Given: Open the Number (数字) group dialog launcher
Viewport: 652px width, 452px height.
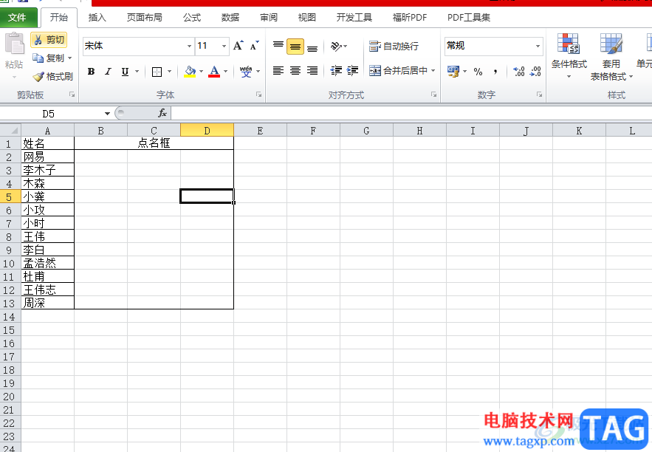Looking at the screenshot, I should coord(539,95).
